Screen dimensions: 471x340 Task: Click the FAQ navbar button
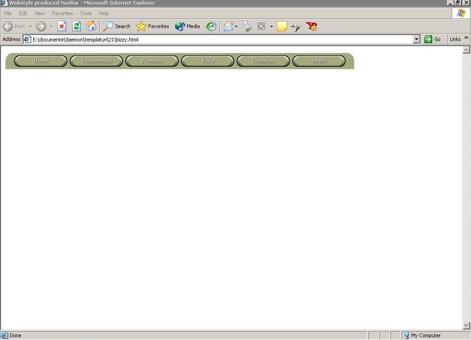[208, 61]
